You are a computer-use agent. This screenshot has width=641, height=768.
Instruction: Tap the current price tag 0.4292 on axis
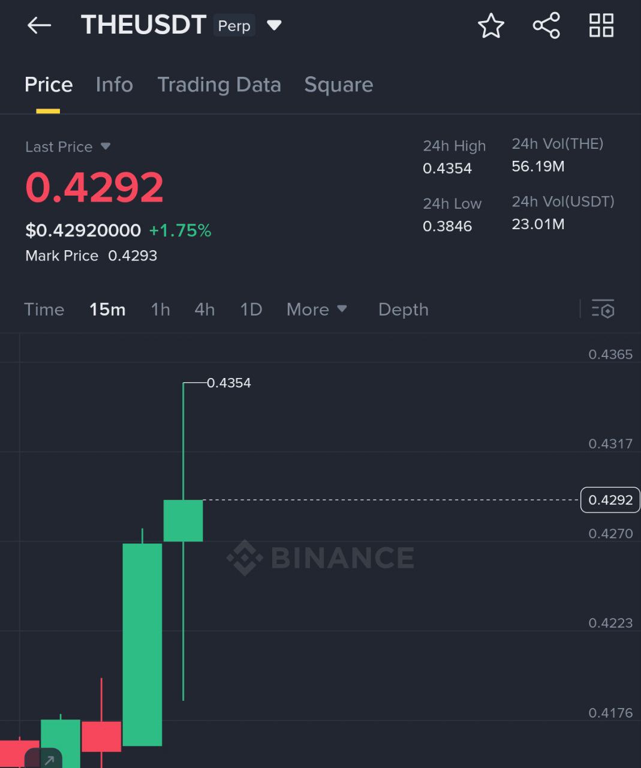pos(610,500)
